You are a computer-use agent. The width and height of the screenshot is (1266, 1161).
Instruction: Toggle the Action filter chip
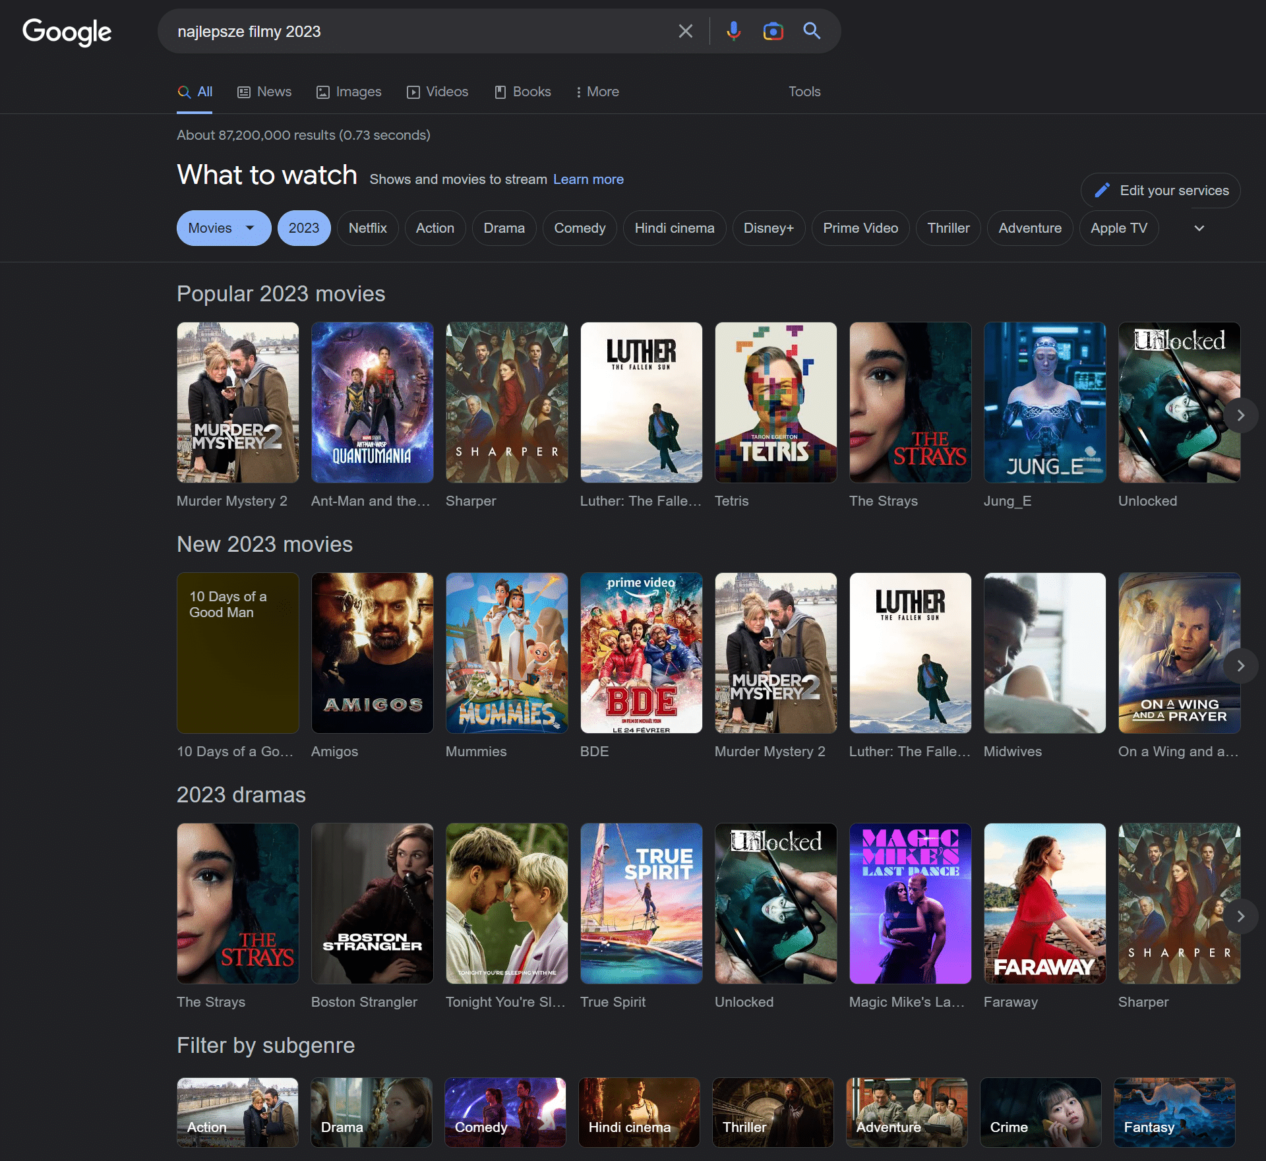(435, 228)
